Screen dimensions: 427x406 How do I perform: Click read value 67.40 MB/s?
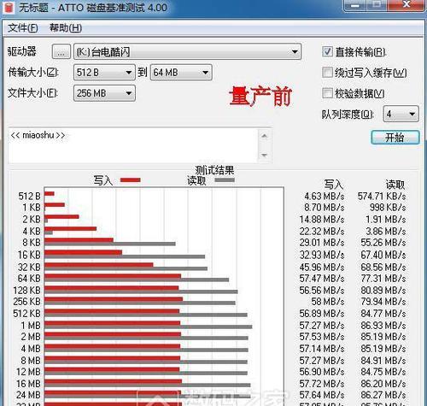click(x=383, y=255)
